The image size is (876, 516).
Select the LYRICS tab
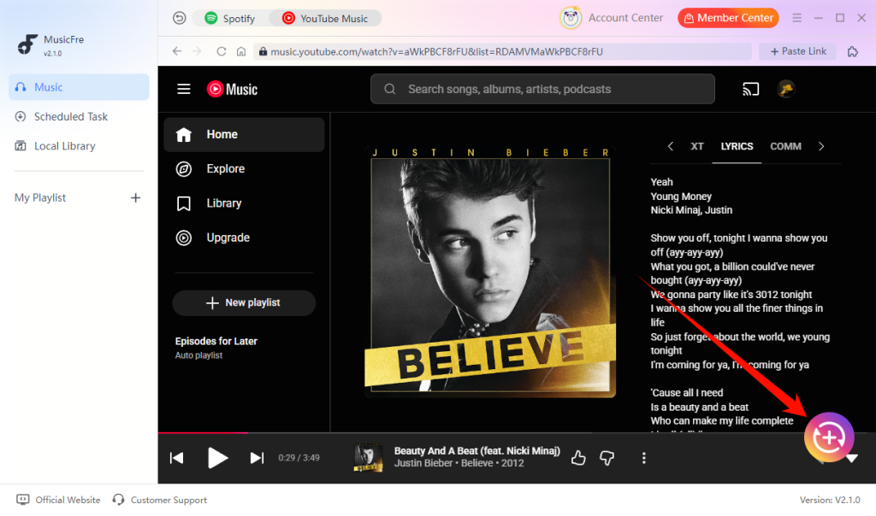click(737, 146)
